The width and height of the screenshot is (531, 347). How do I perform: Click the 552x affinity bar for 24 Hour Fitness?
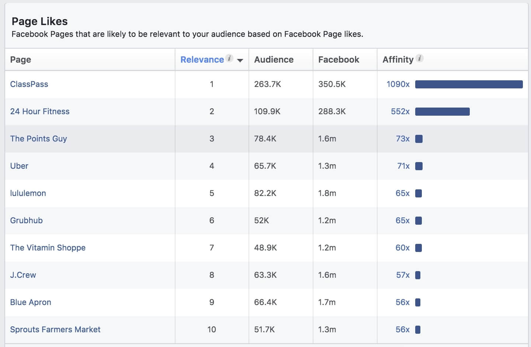coord(442,112)
